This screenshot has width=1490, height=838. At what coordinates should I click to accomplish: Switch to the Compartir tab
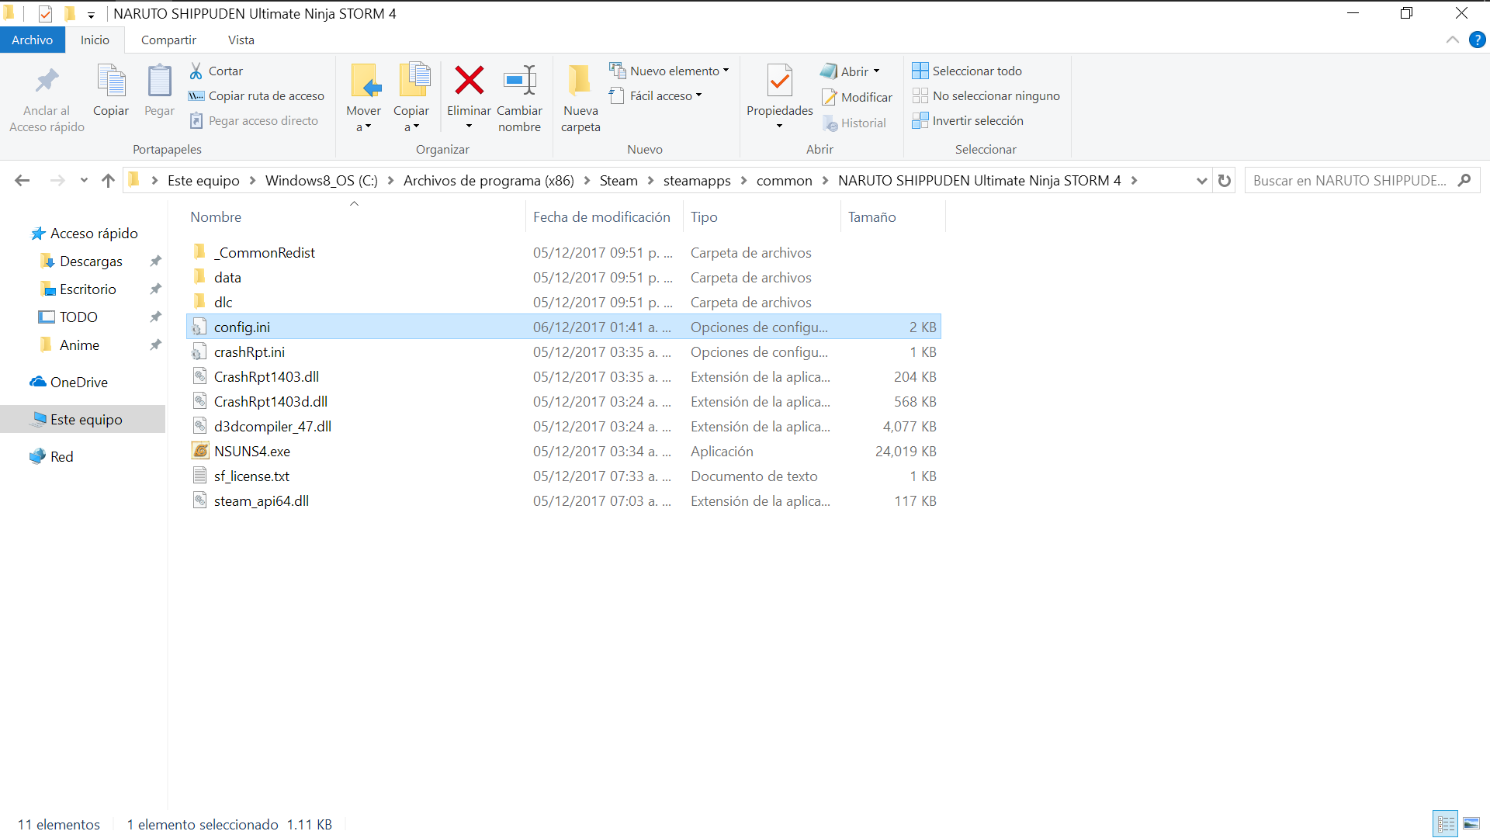point(168,40)
